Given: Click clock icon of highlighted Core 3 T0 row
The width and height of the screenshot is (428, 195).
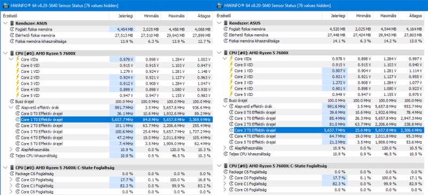Looking at the screenshot, I should [x=232, y=130].
